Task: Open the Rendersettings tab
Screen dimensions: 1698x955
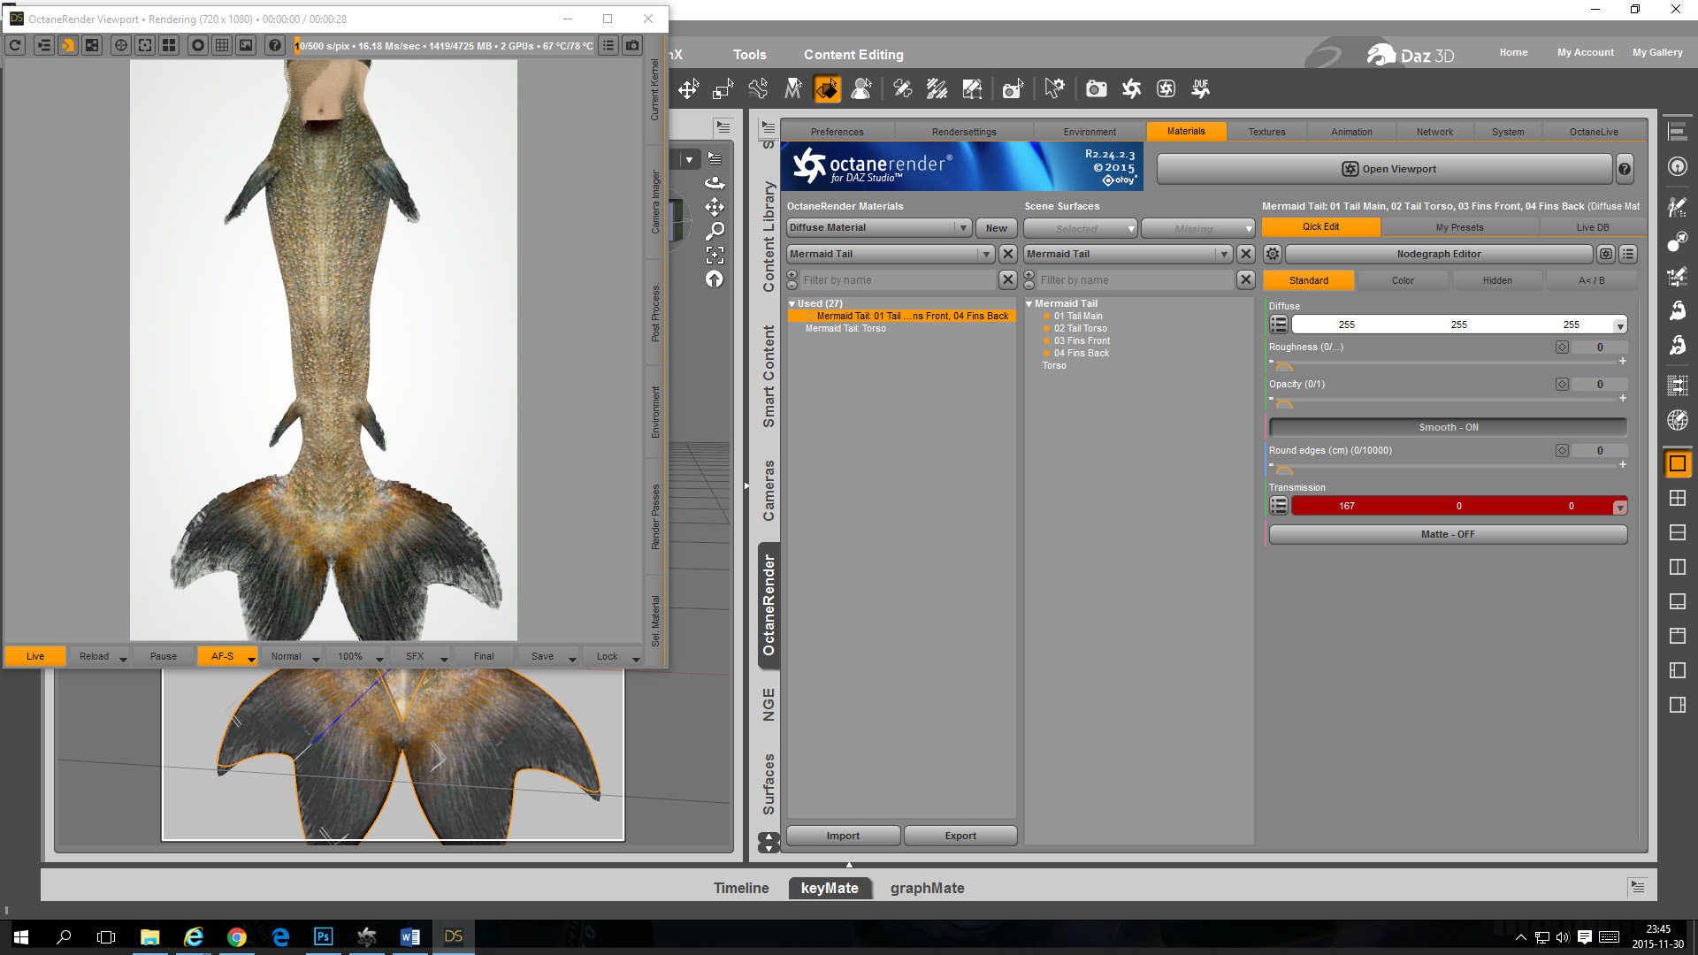Action: point(963,132)
